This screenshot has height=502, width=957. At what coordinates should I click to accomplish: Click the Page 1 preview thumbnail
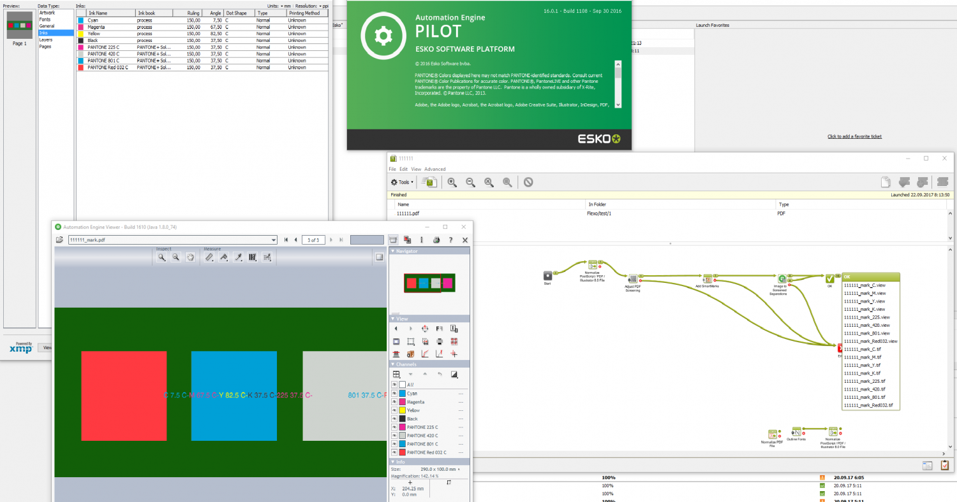19,25
